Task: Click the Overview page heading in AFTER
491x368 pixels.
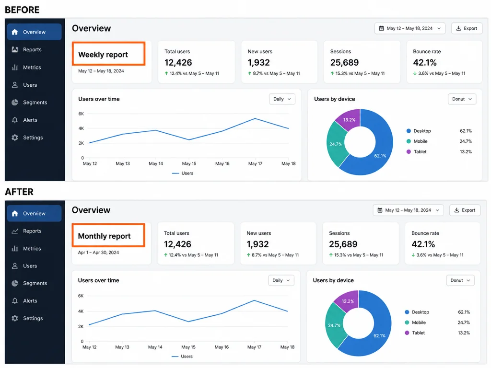Action: (x=91, y=210)
